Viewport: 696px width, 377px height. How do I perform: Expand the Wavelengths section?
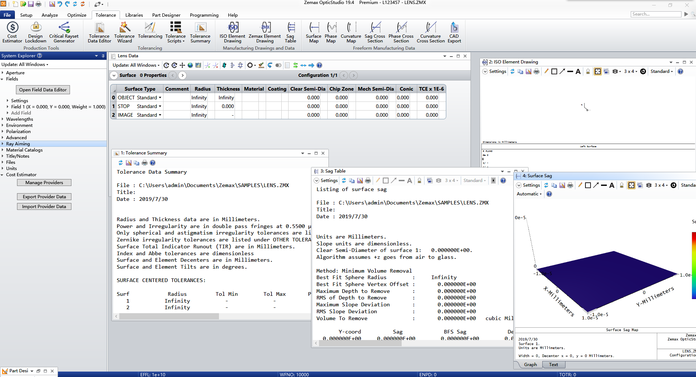click(3, 119)
